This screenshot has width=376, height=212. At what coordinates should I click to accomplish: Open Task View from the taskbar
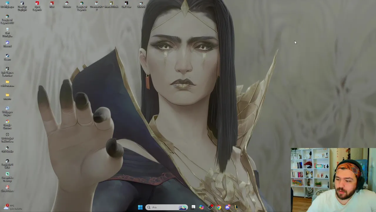coord(193,207)
